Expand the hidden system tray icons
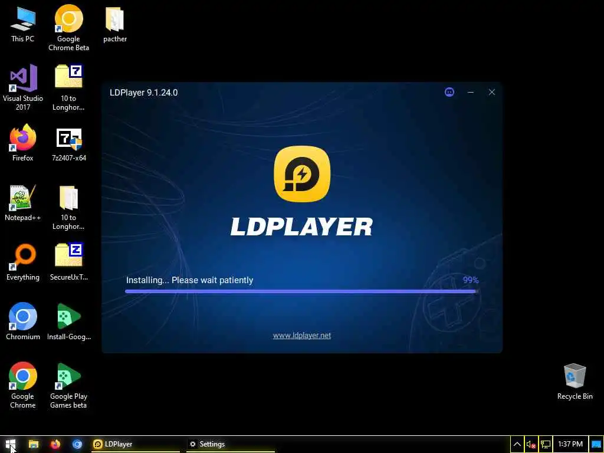Screen dimensions: 604x453 (x=517, y=444)
